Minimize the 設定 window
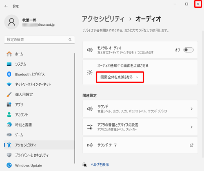The height and width of the screenshot is (171, 204). tap(175, 4)
